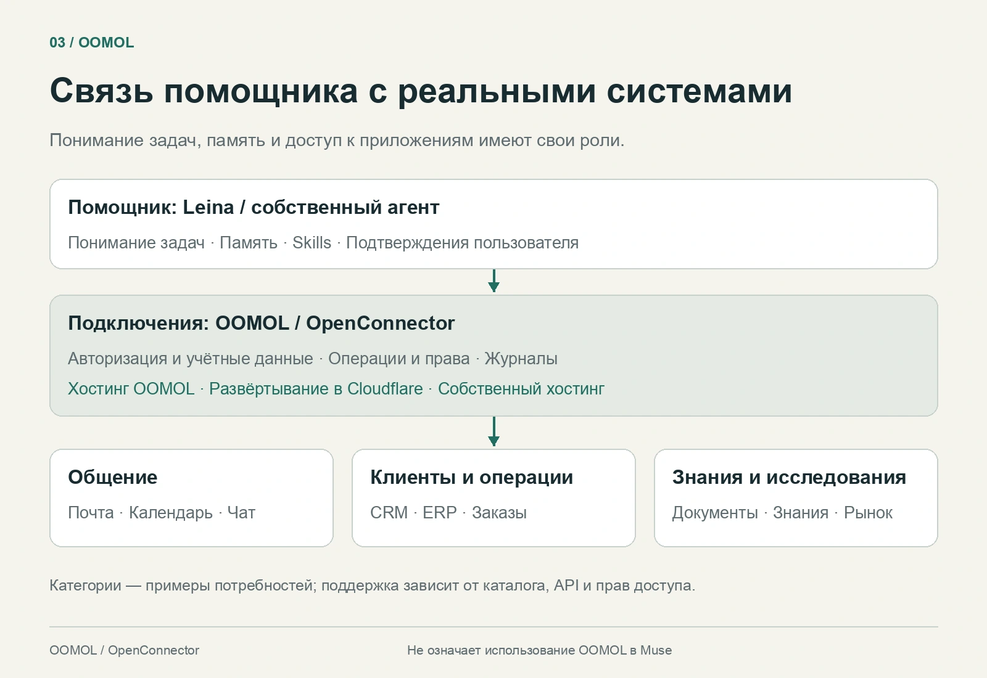
Task: Click the "03 / OOMOL" section label
Action: pos(92,43)
